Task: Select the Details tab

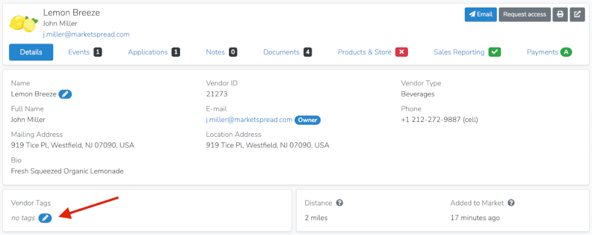Action: (31, 52)
